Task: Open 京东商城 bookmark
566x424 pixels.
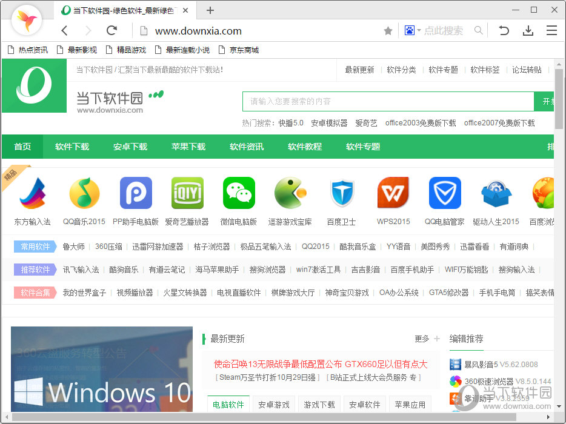Action: 239,50
